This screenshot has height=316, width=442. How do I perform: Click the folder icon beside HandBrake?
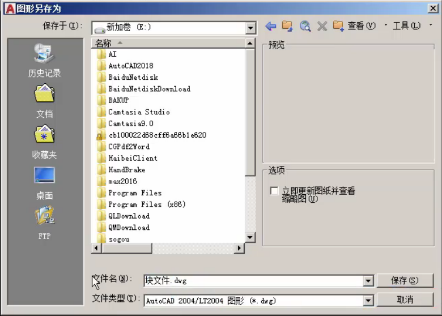101,169
